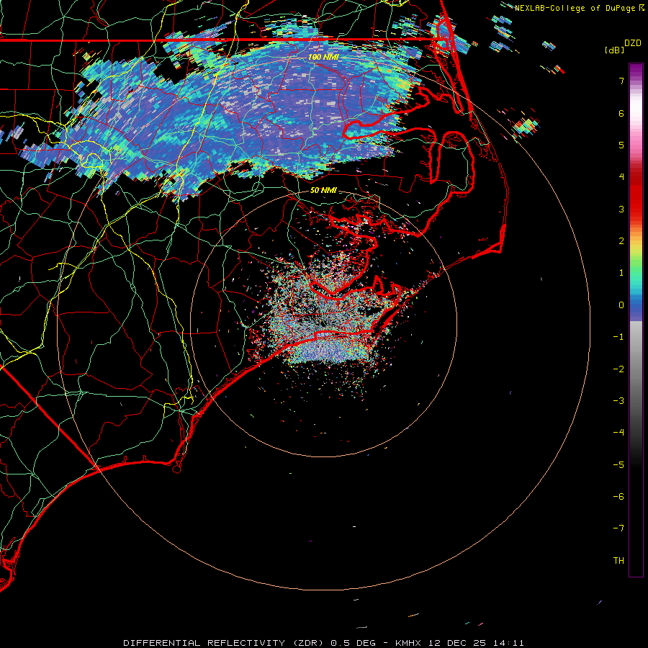Viewport: 648px width, 648px height.
Task: Click "(ZDR)" in the bottom caption
Action: pos(310,643)
